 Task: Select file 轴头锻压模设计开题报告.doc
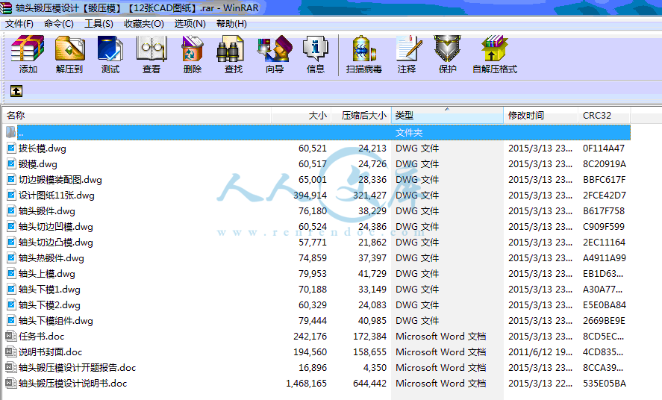pyautogui.click(x=78, y=367)
